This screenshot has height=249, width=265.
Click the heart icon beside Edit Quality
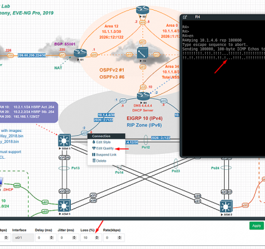point(94,148)
